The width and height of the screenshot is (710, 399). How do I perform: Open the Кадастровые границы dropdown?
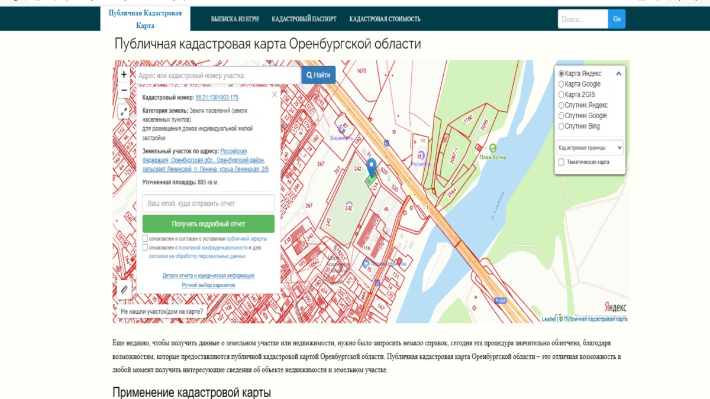pyautogui.click(x=590, y=147)
